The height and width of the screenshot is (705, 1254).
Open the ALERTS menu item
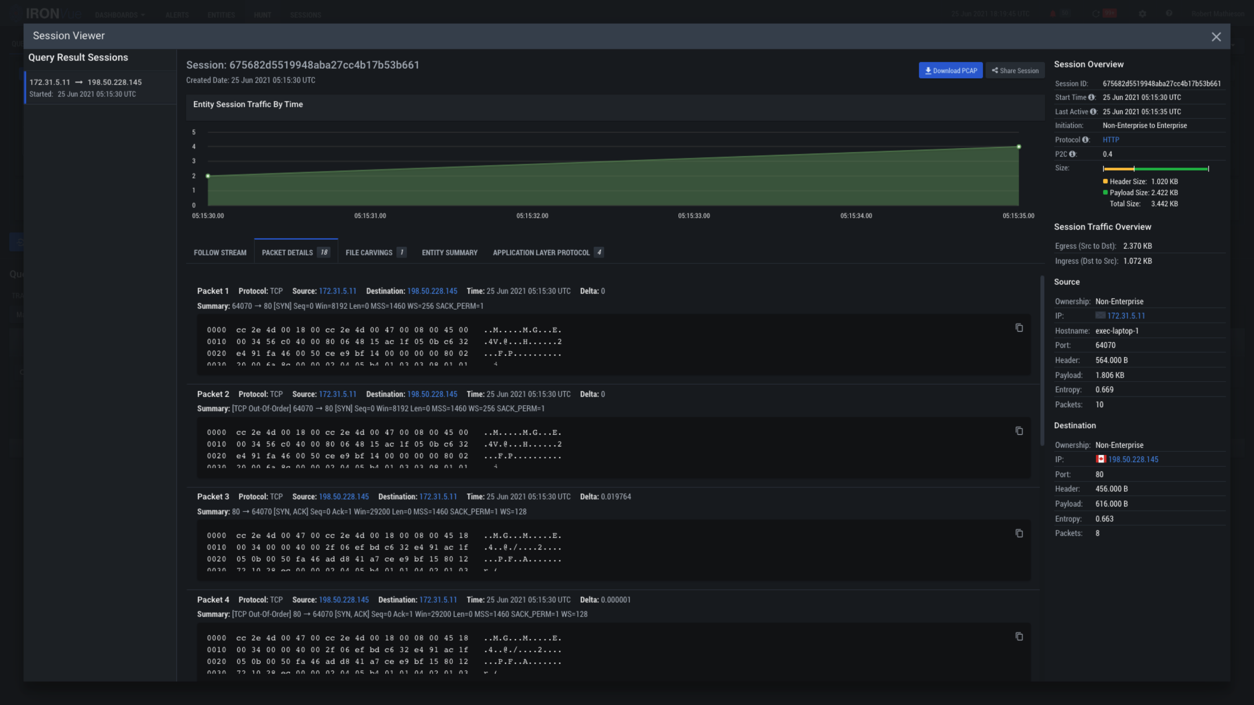177,15
